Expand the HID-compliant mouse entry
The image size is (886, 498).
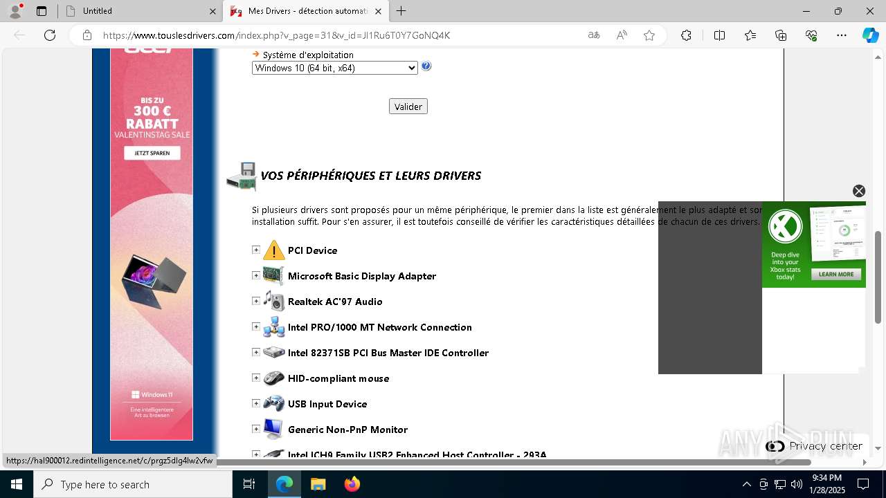256,378
